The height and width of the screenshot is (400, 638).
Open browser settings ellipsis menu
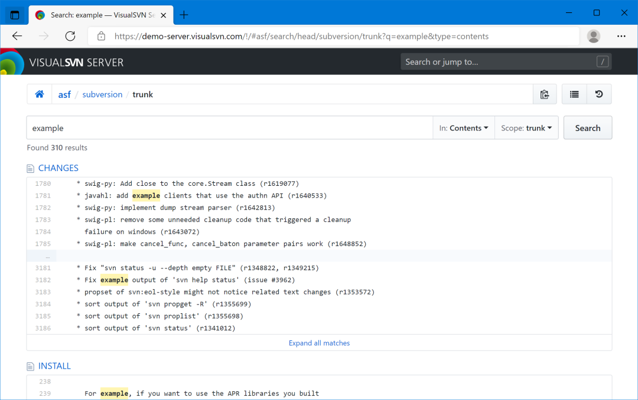621,36
